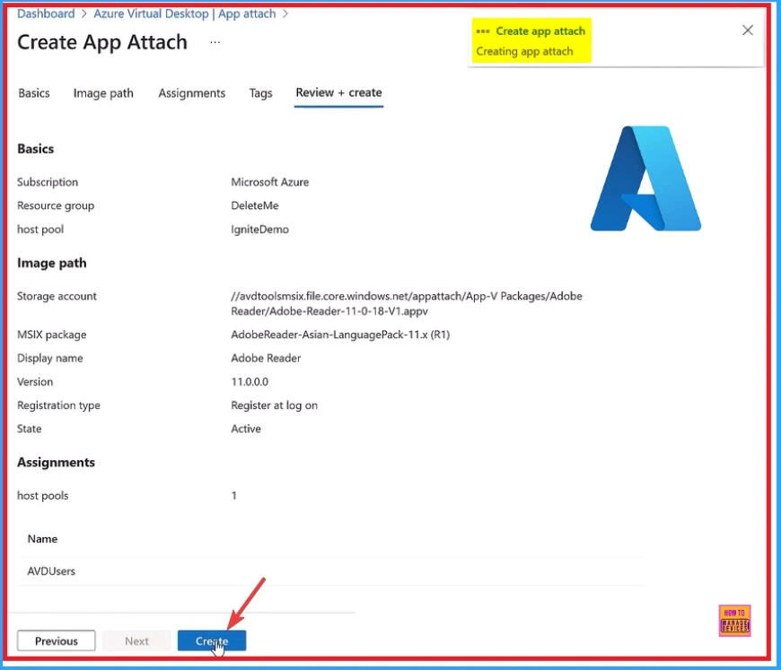Select the AdobeReader-Asian-LanguagePack-11.x (R1) value

coord(340,335)
